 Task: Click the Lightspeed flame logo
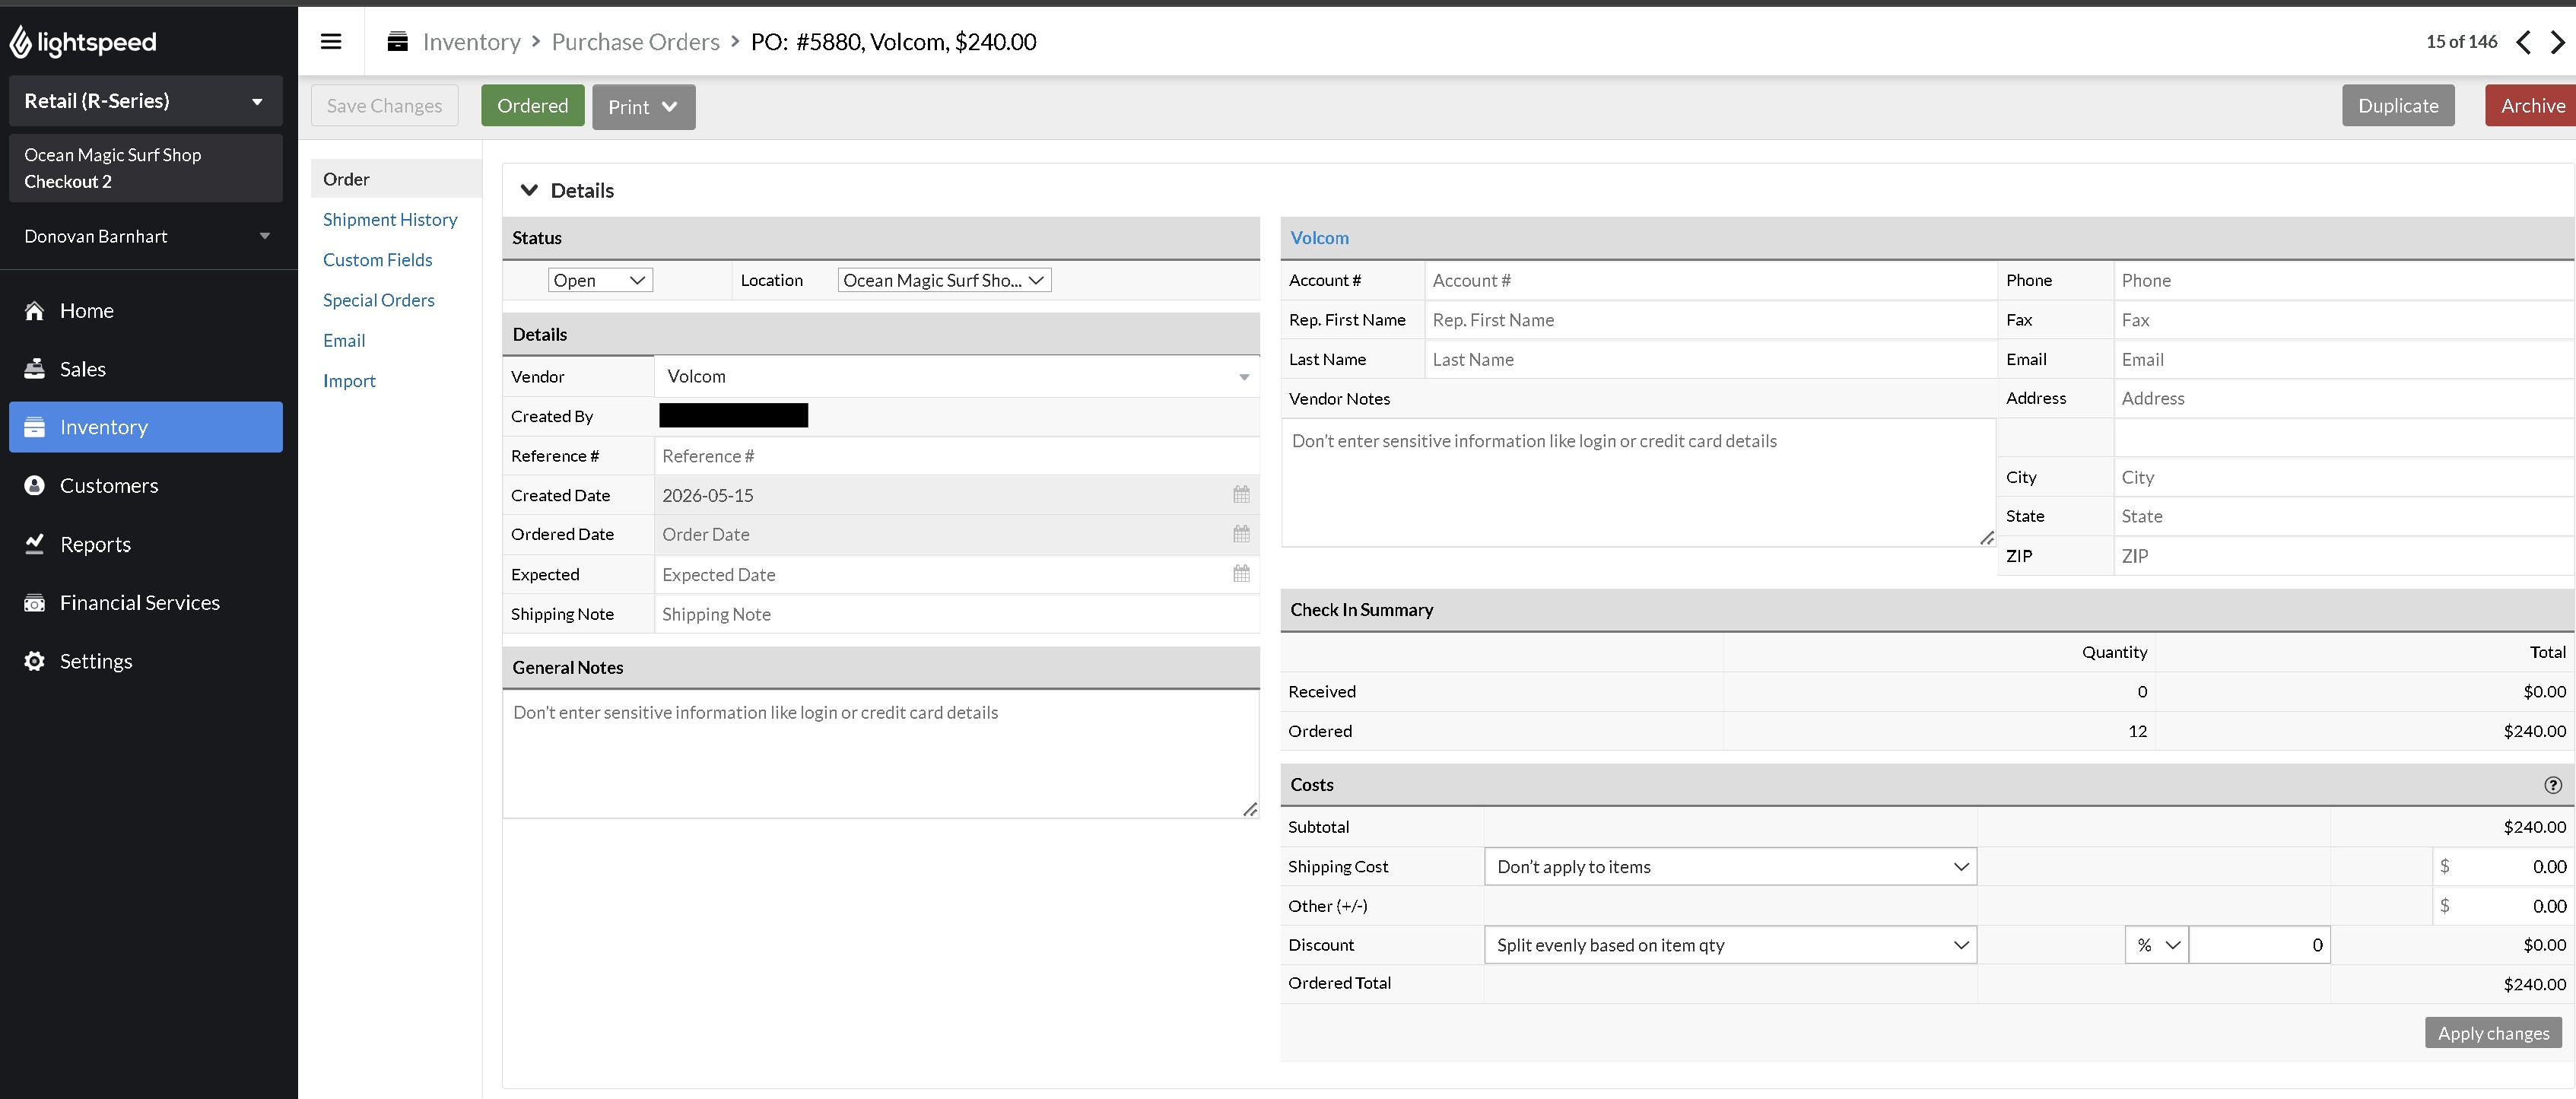click(x=20, y=42)
